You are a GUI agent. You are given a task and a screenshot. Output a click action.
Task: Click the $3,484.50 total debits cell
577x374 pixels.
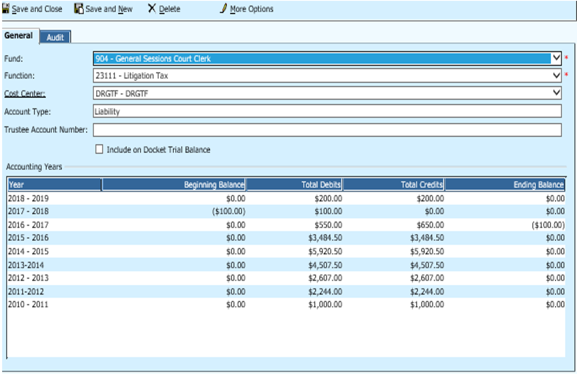pos(325,238)
